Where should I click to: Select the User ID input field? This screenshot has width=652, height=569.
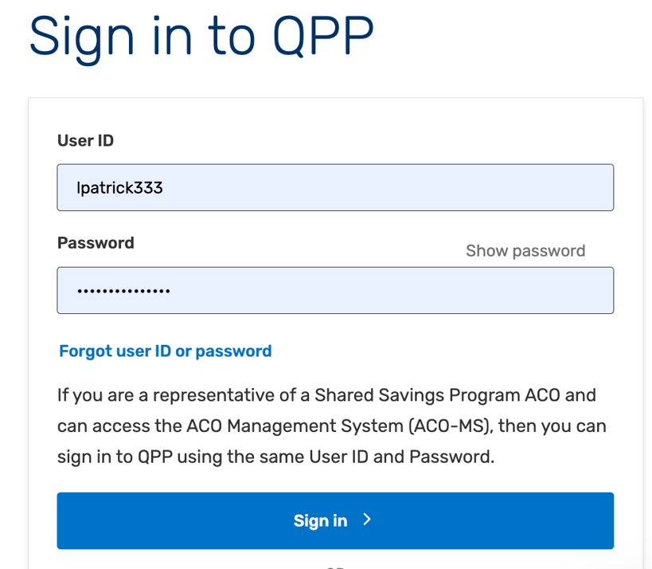pyautogui.click(x=334, y=186)
